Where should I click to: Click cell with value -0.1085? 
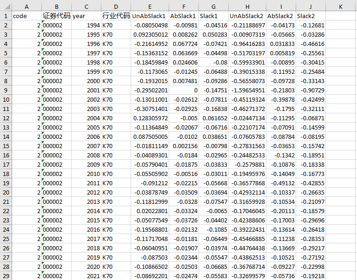(213, 230)
